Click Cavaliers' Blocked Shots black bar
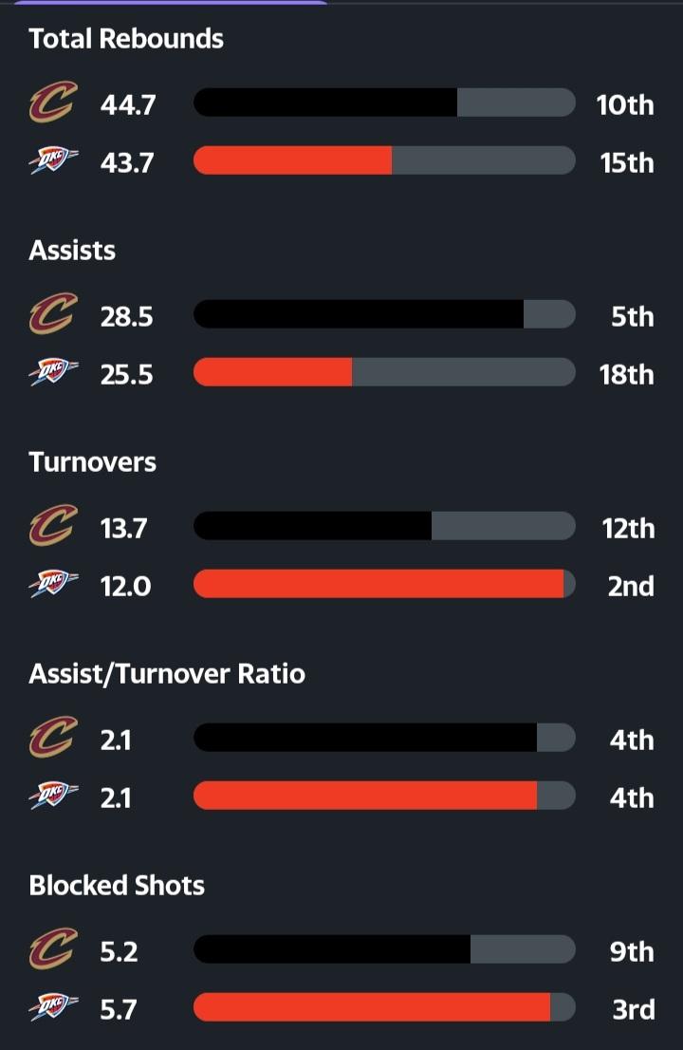 tap(331, 949)
